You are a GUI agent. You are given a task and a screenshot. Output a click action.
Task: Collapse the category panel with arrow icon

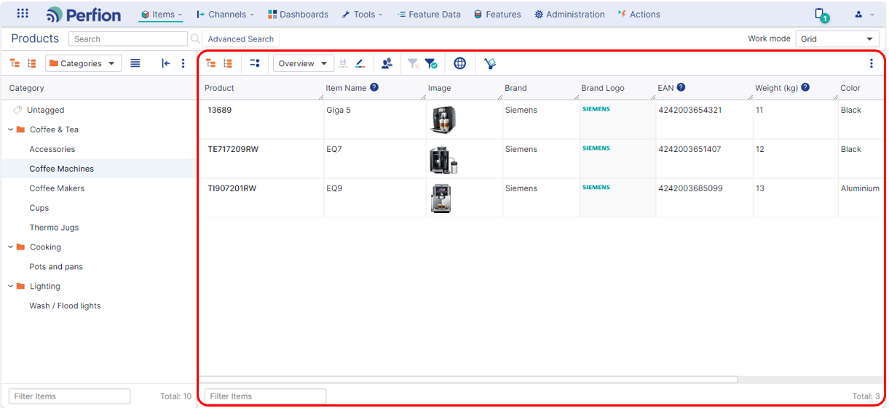(x=166, y=63)
